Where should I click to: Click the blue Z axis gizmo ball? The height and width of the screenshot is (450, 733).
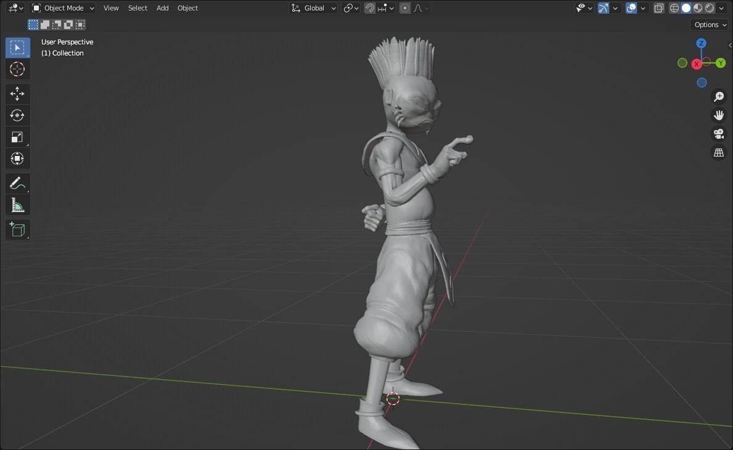(x=701, y=43)
